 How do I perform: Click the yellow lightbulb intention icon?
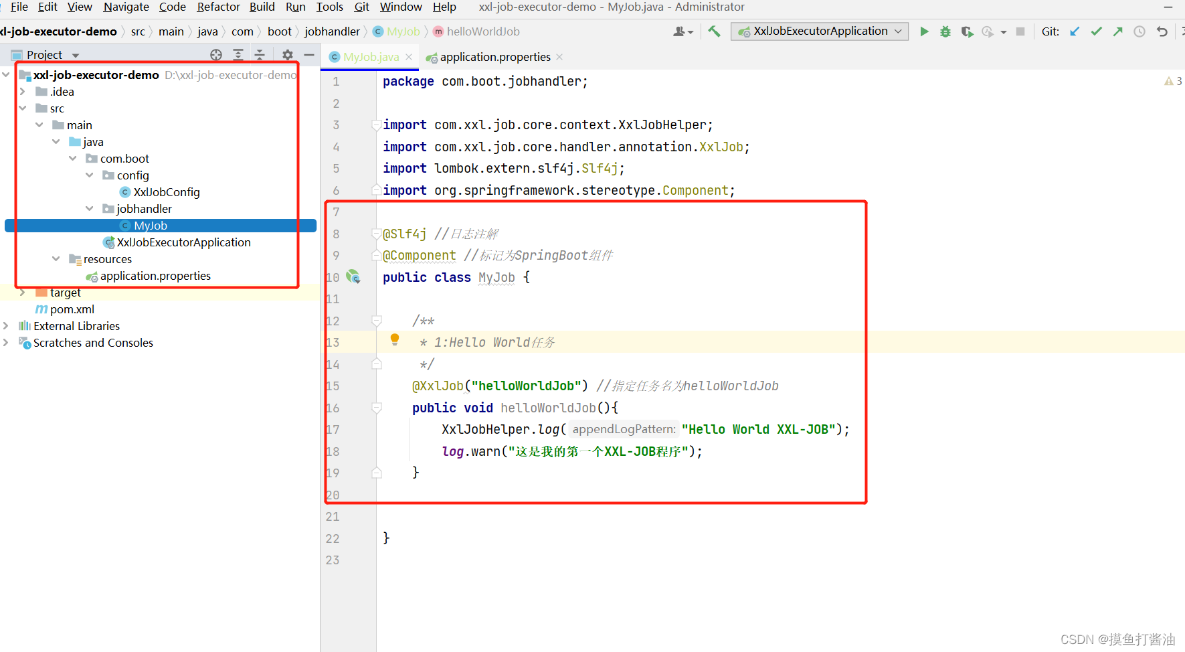[x=395, y=340]
